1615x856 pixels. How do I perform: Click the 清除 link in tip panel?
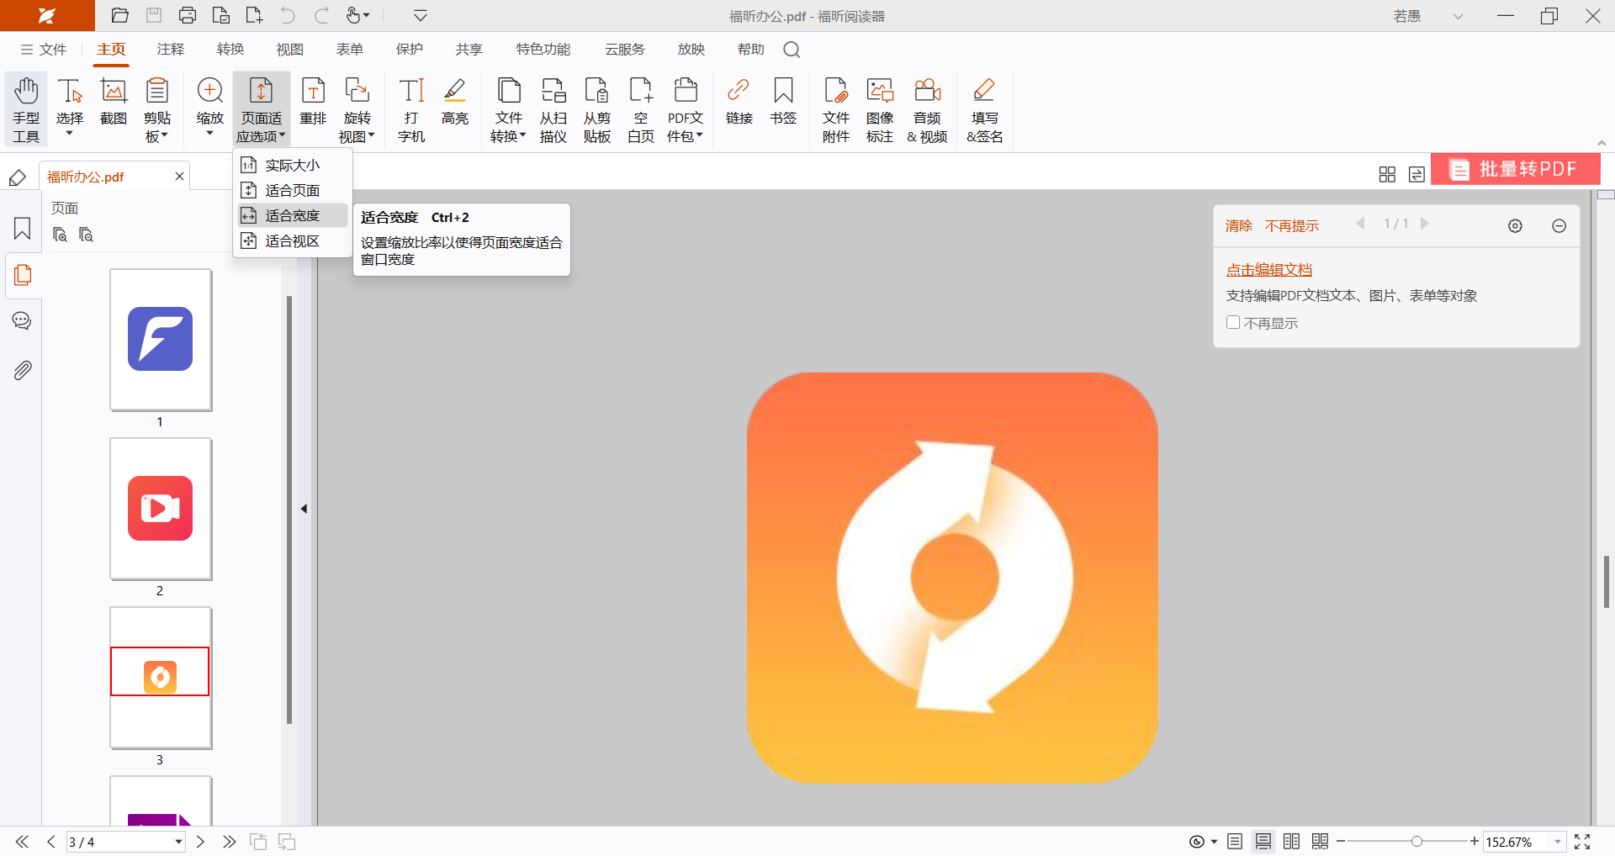[x=1238, y=225]
